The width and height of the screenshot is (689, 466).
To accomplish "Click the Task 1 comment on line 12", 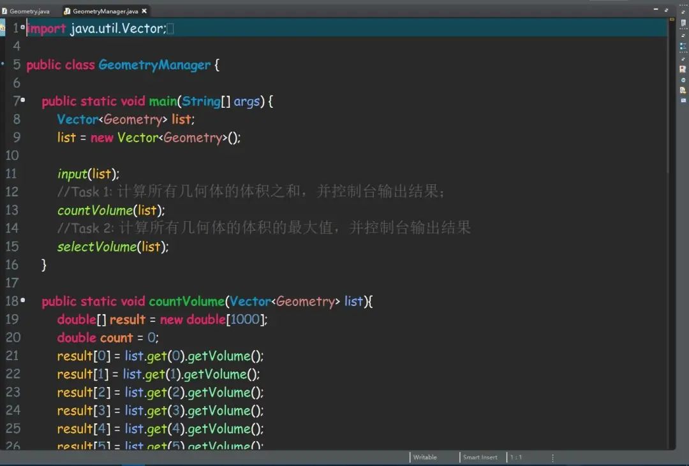I will [251, 191].
